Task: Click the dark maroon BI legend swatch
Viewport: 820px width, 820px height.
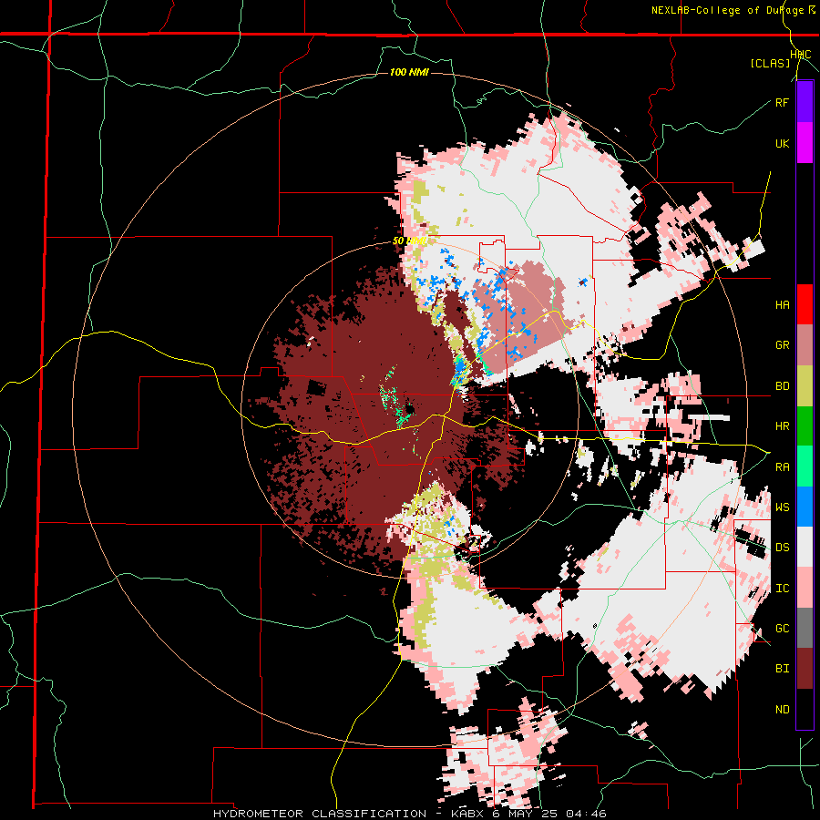Action: click(805, 669)
